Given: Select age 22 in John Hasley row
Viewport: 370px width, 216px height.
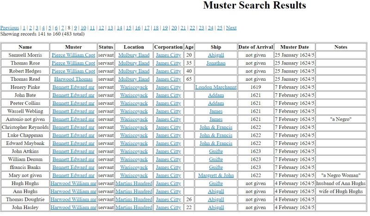Looking at the screenshot, I should [x=189, y=207].
